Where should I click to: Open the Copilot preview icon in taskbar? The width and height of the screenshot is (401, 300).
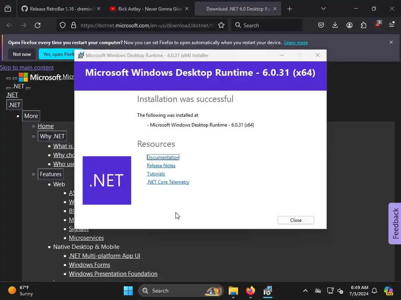point(388,291)
